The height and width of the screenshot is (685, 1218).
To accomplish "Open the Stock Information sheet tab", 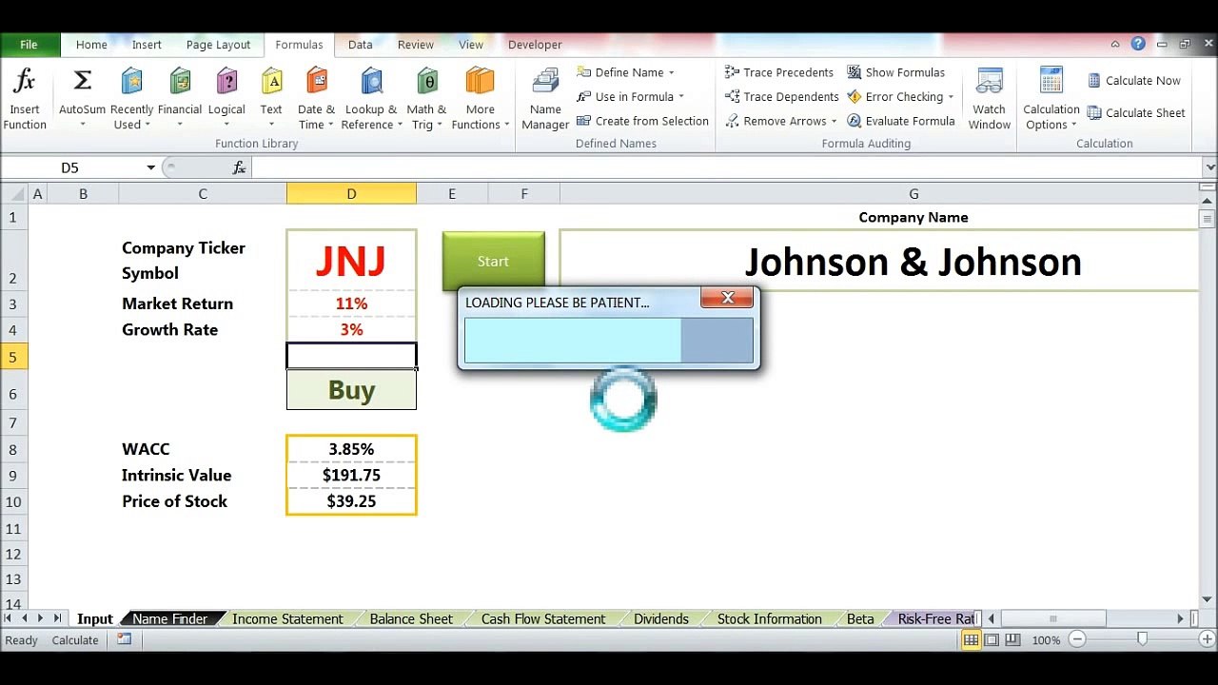I will pos(769,618).
